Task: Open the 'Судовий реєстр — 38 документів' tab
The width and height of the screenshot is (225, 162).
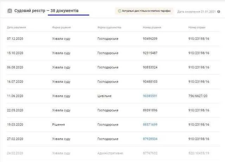Action: [x=46, y=11]
